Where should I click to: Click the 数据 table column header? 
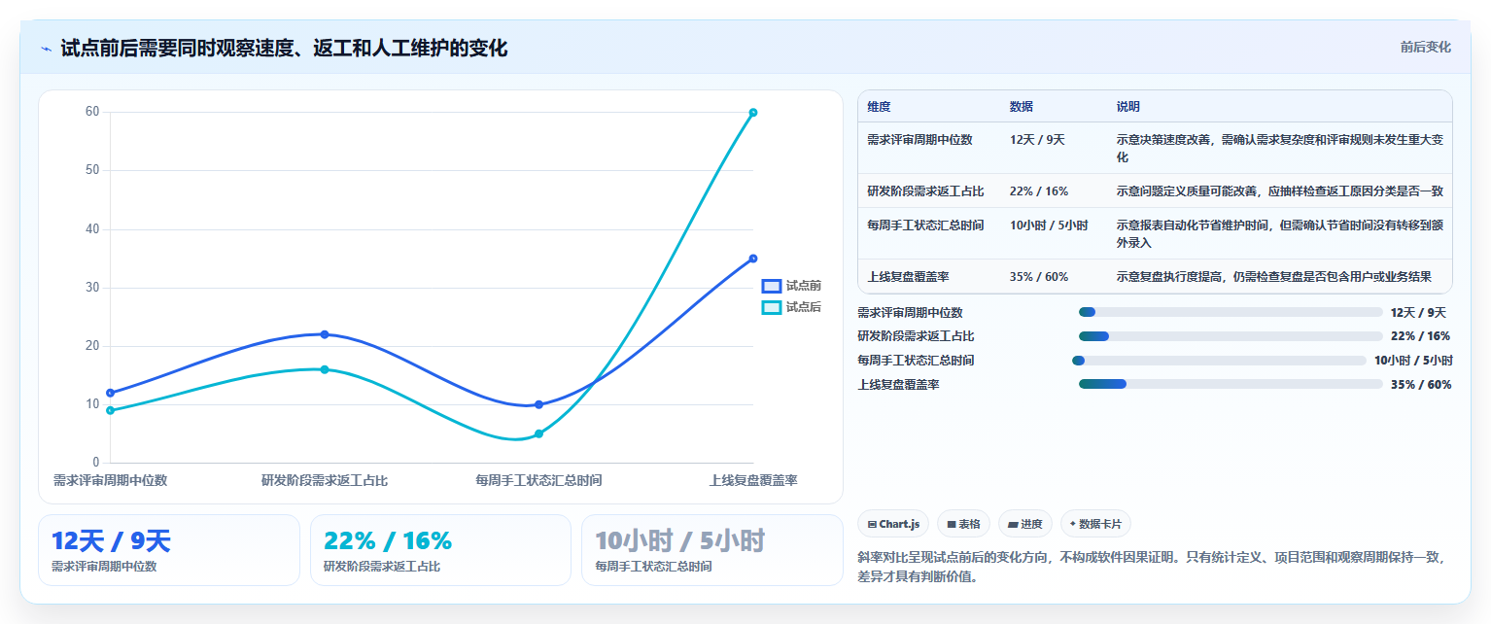[x=1022, y=107]
